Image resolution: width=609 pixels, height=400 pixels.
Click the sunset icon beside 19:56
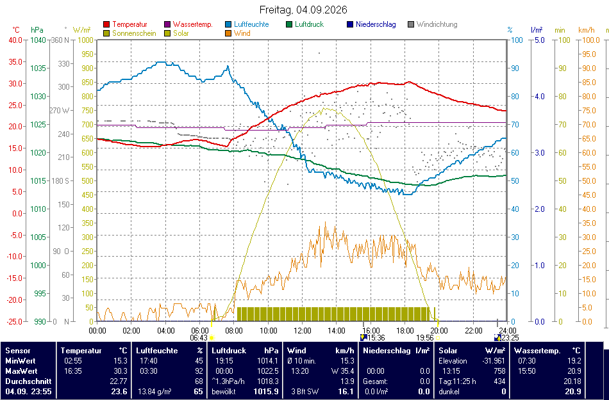click(438, 338)
